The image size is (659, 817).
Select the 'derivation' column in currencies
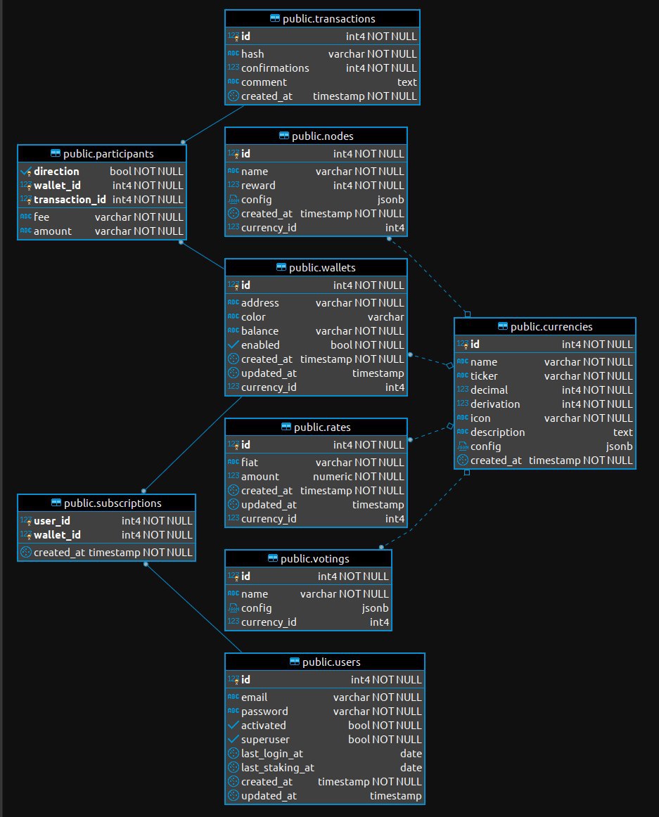[x=545, y=404]
